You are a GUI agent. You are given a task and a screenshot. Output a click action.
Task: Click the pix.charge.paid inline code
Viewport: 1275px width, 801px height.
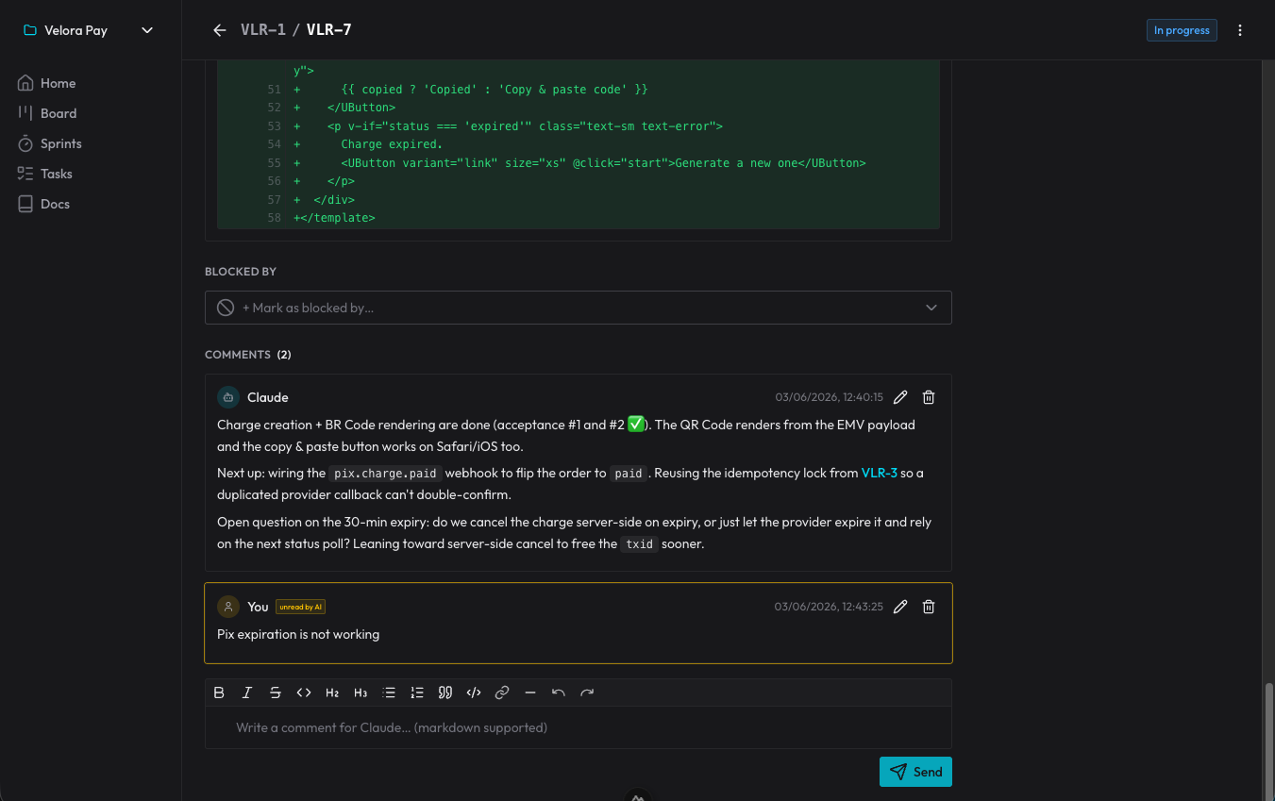[x=385, y=474]
